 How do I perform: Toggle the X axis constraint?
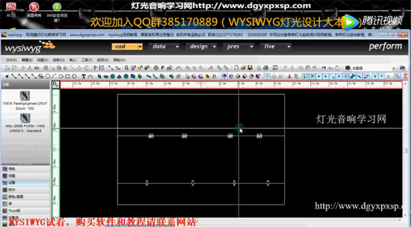[x=375, y=76]
